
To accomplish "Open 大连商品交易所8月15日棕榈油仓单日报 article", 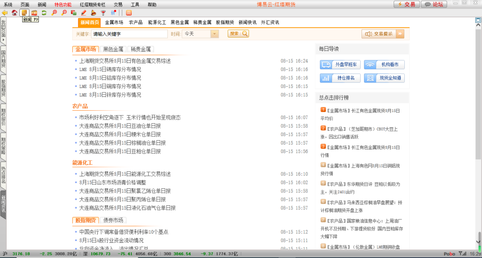I will [x=122, y=143].
